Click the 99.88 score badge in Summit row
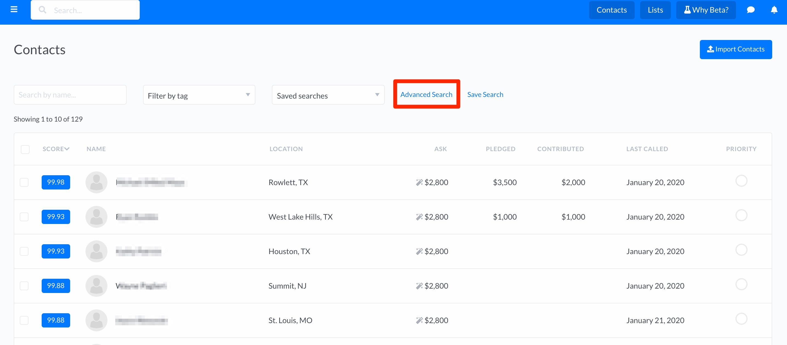 pos(56,286)
